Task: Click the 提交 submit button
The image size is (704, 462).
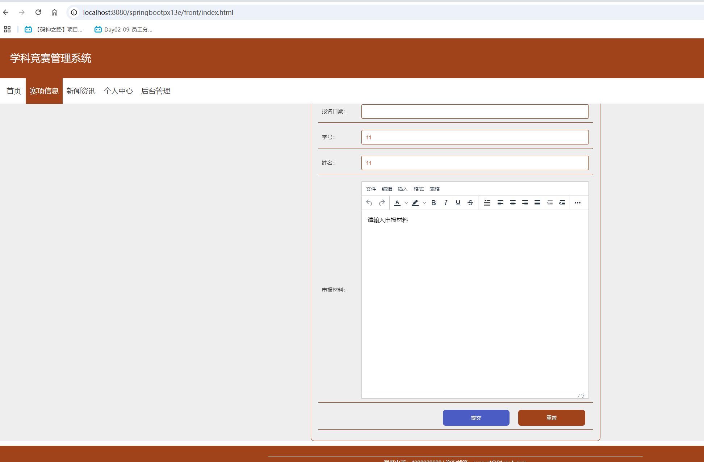Action: tap(476, 418)
